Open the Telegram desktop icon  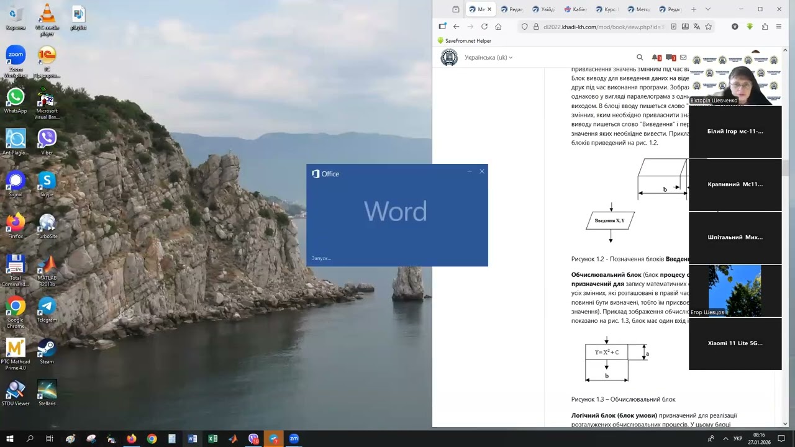(47, 309)
